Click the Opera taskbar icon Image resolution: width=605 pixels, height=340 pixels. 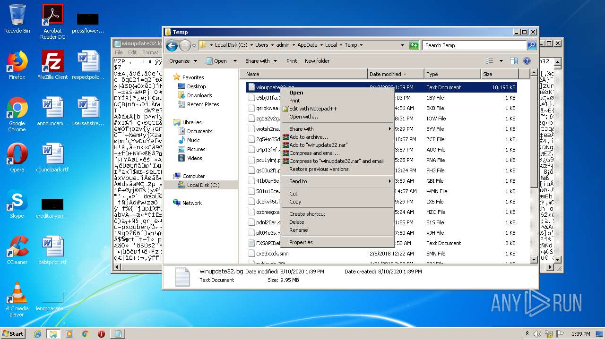101,334
